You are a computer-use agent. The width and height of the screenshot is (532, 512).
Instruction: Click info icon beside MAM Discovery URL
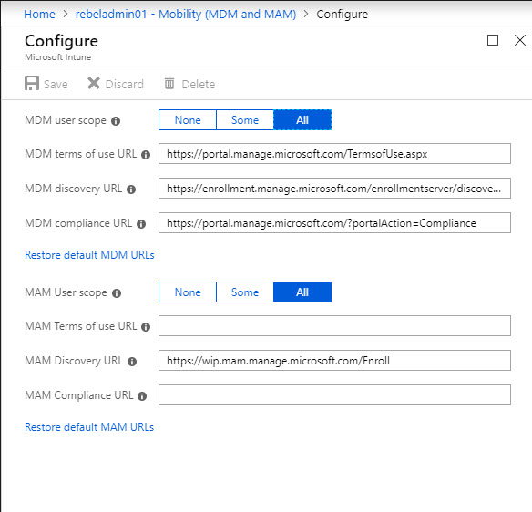click(x=132, y=362)
